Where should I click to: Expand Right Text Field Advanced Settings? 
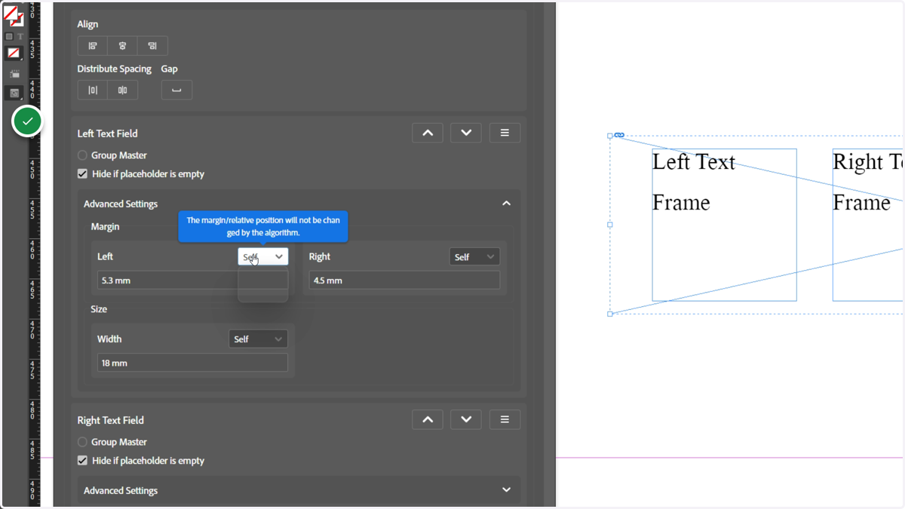pos(506,490)
